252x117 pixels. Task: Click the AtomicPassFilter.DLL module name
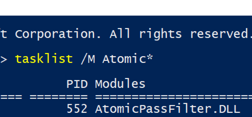click(168, 109)
